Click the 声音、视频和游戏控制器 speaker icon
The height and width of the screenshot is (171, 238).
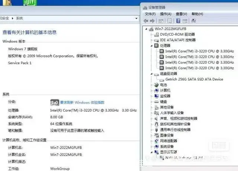[156, 118]
